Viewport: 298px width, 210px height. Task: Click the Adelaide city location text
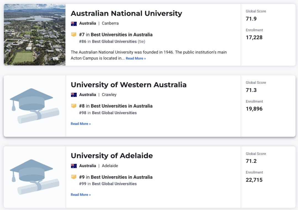[x=110, y=166]
